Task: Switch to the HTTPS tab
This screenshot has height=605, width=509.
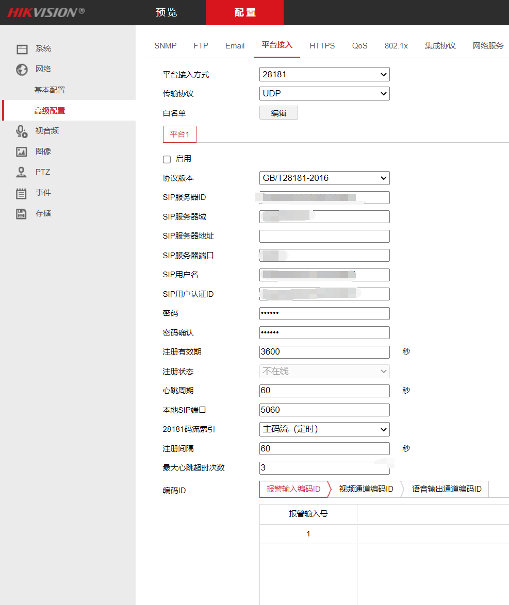Action: point(322,46)
